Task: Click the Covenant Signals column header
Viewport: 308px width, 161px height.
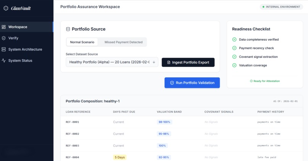Action: click(x=219, y=112)
